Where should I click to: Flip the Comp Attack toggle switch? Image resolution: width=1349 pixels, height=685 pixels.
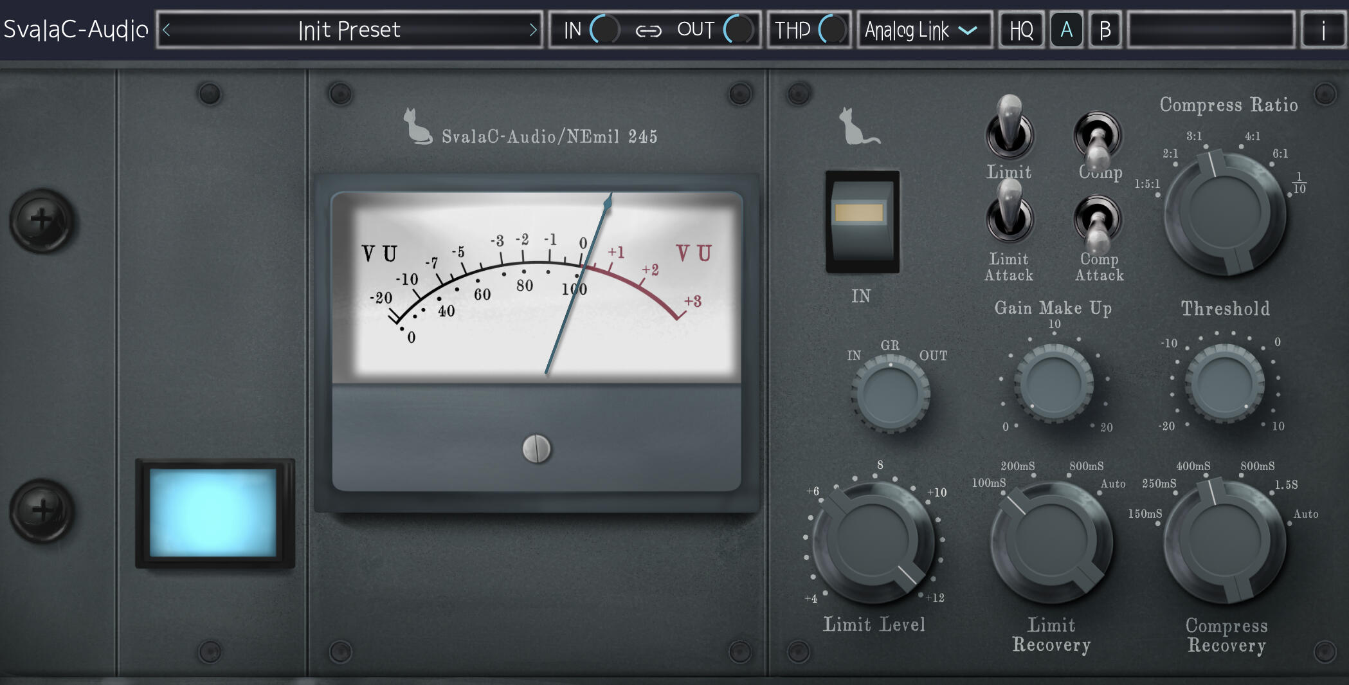[x=1098, y=225]
